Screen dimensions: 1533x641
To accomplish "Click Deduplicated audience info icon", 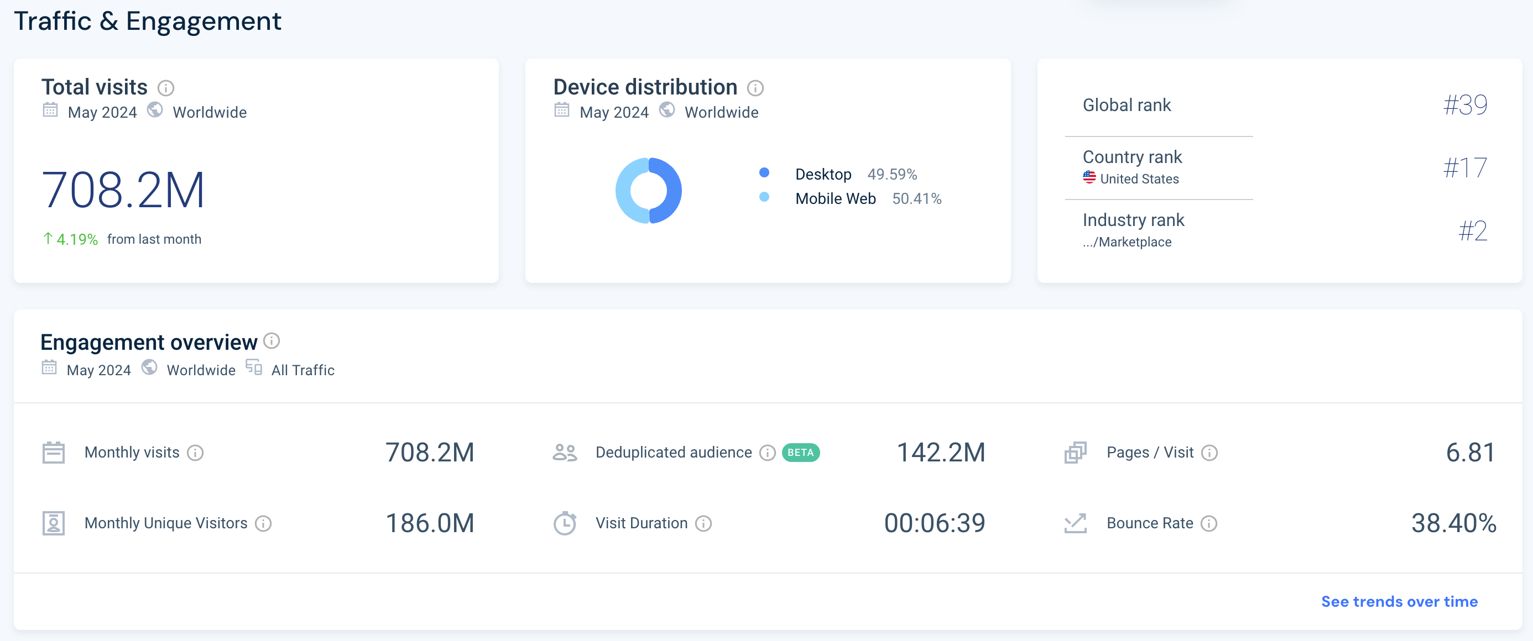I will click(x=767, y=453).
